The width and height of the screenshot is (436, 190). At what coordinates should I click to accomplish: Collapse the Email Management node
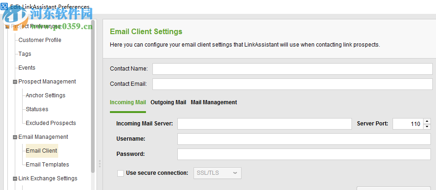(15, 137)
